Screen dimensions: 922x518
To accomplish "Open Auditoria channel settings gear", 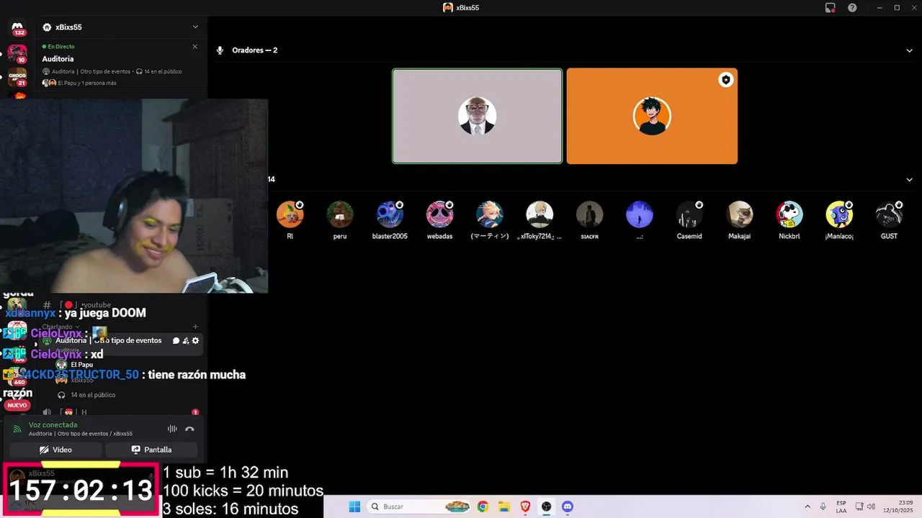I will pos(195,341).
